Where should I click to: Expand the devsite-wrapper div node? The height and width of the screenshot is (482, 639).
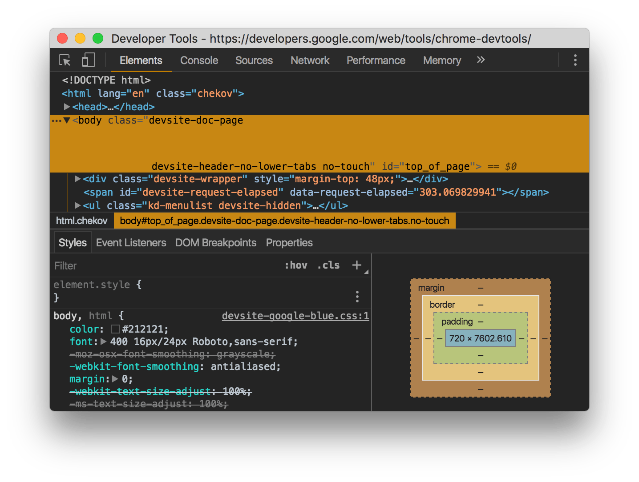point(77,179)
